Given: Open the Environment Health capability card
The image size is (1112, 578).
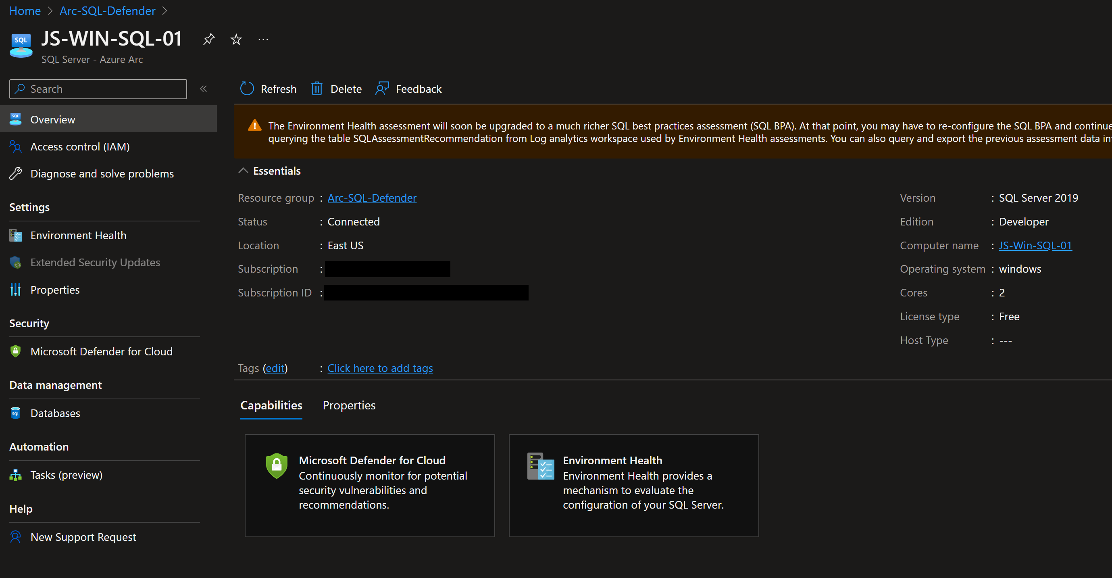Looking at the screenshot, I should point(634,486).
